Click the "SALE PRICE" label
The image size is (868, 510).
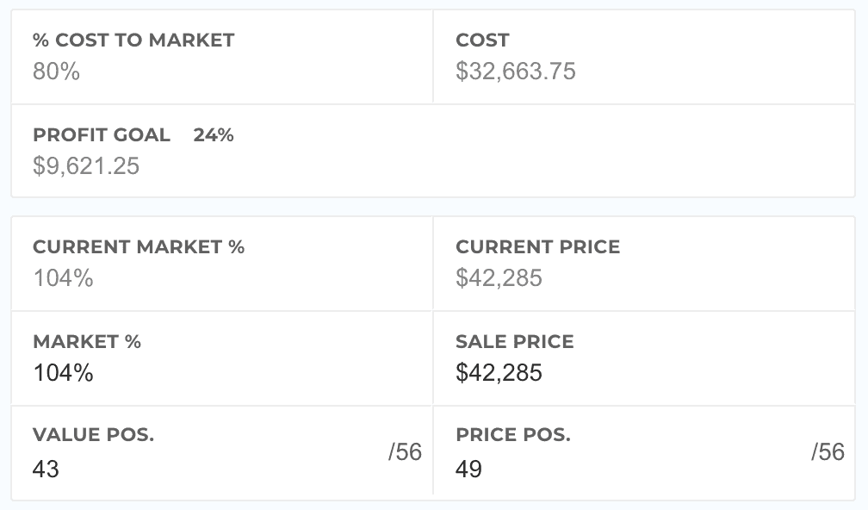click(x=514, y=341)
